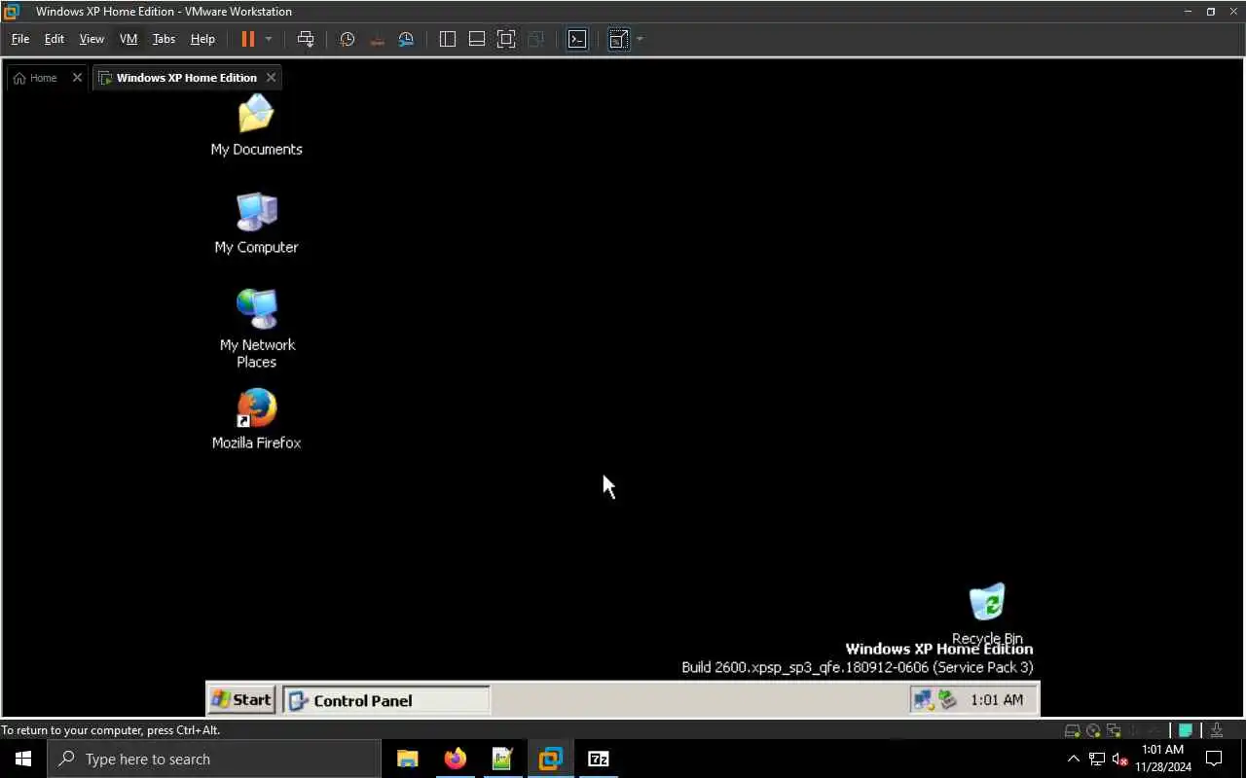Image resolution: width=1246 pixels, height=778 pixels.
Task: Open the host clock showing 11/28/2024
Action: click(1162, 759)
